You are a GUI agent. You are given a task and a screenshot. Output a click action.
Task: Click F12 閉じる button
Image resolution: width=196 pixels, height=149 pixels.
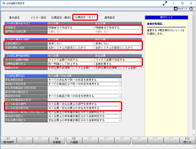pyautogui.click(x=187, y=141)
